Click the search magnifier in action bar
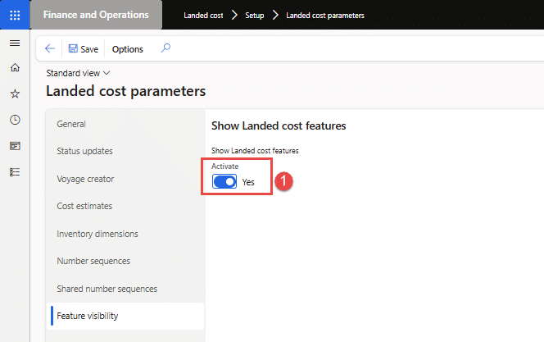This screenshot has height=342, width=544. pyautogui.click(x=165, y=48)
